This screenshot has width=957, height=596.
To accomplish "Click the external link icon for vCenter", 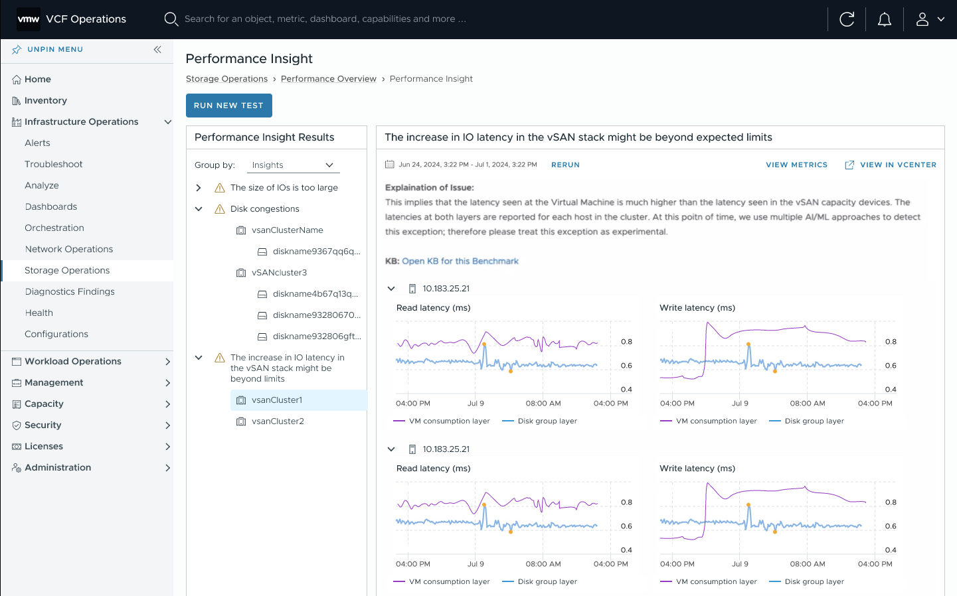I will [x=849, y=165].
